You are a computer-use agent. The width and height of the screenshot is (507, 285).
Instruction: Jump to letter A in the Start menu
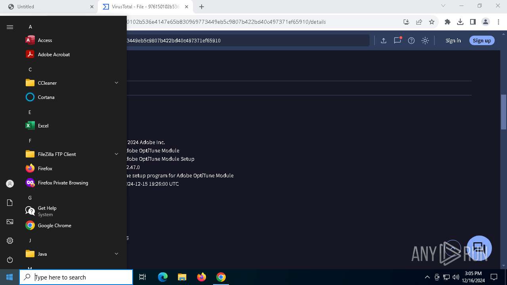click(30, 27)
